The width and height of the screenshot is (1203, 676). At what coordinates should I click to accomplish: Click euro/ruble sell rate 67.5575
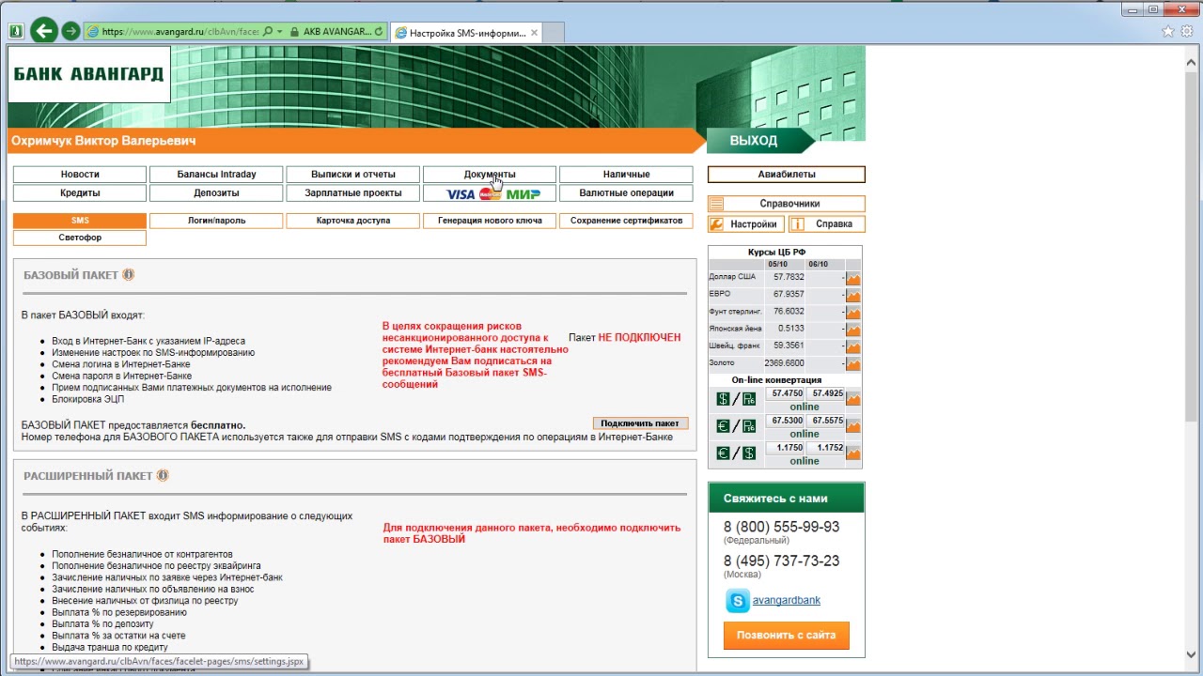coord(826,421)
